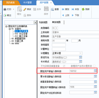Click the 折旧方法 field
This screenshot has width=99, height=98.
point(66,58)
